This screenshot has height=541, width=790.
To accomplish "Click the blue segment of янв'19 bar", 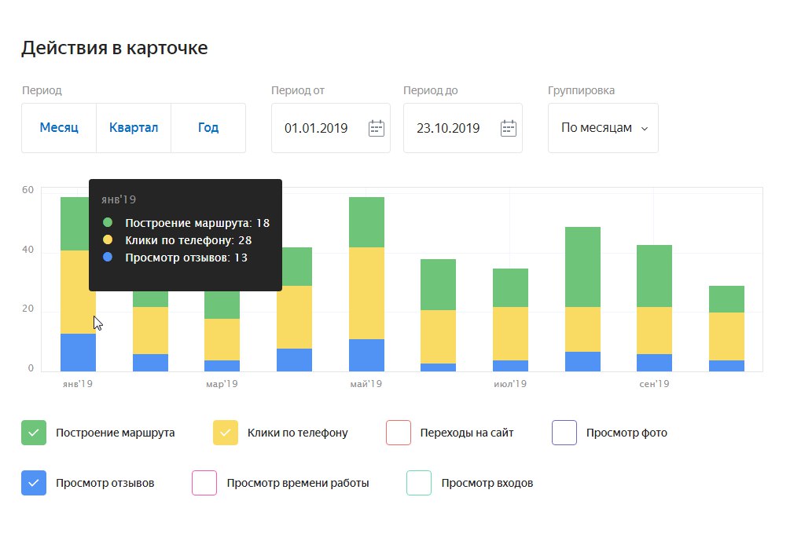I will 78,353.
